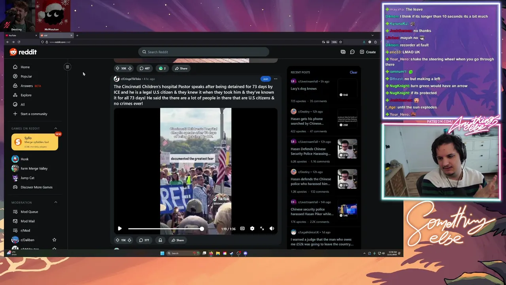The height and width of the screenshot is (285, 506).
Task: Open the Syllo game card
Action: [x=35, y=142]
